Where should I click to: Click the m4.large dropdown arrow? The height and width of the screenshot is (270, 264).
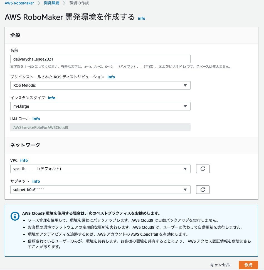(185, 106)
